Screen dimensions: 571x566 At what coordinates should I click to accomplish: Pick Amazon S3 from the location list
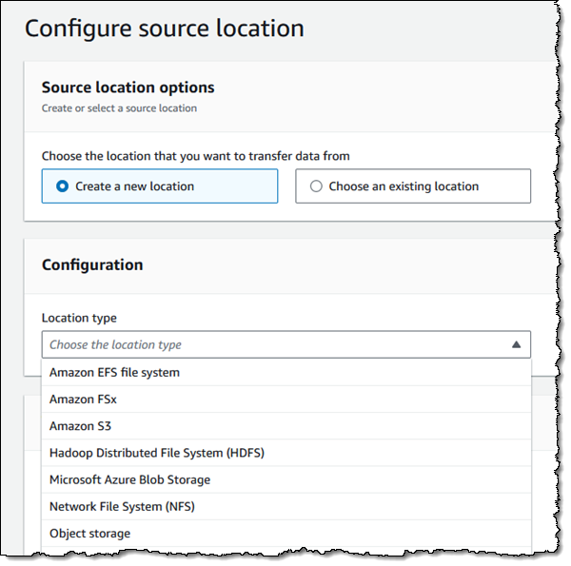tap(80, 426)
